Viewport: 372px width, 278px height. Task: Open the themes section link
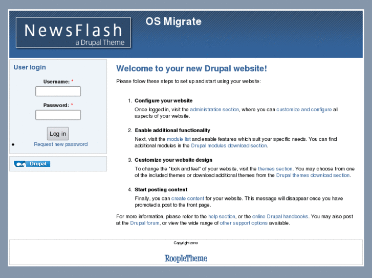tap(275, 169)
